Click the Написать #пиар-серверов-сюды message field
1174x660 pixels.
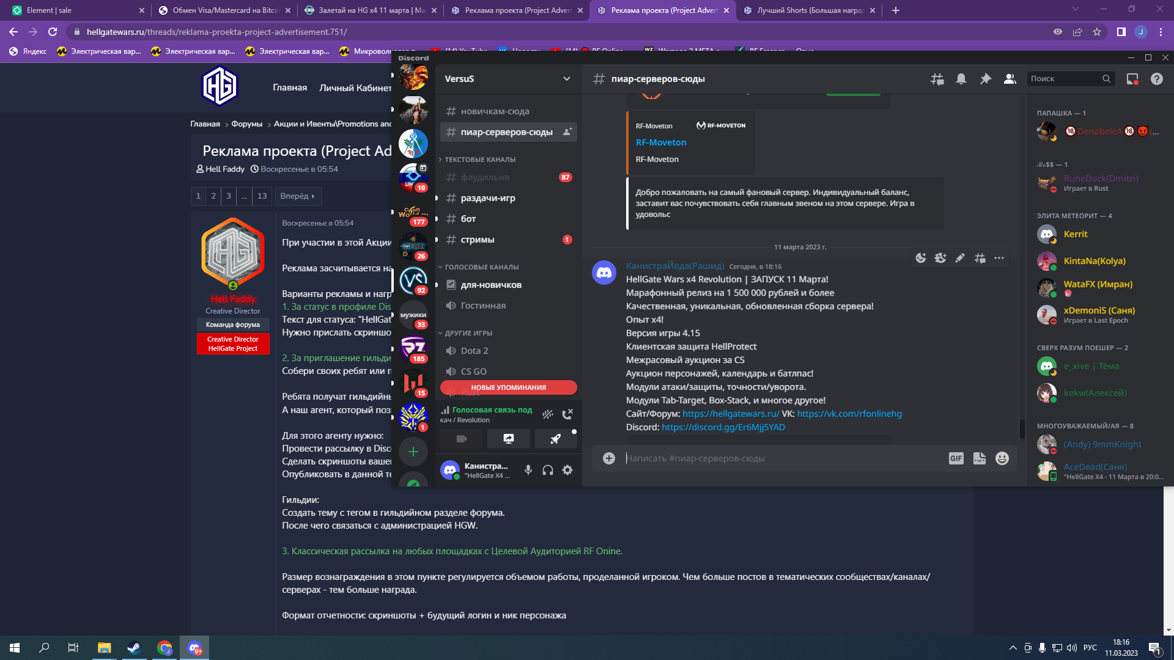point(783,458)
